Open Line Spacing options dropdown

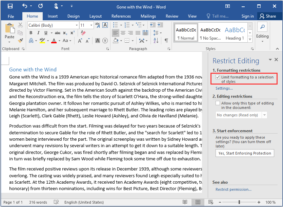[x=157, y=33]
